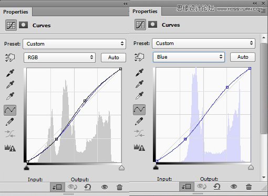Pick black point eyedropper in right panel
Screen dimensions: 268x196
(x=139, y=72)
